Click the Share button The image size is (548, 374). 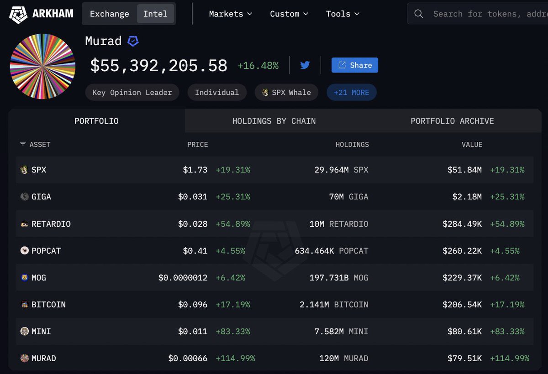click(355, 65)
